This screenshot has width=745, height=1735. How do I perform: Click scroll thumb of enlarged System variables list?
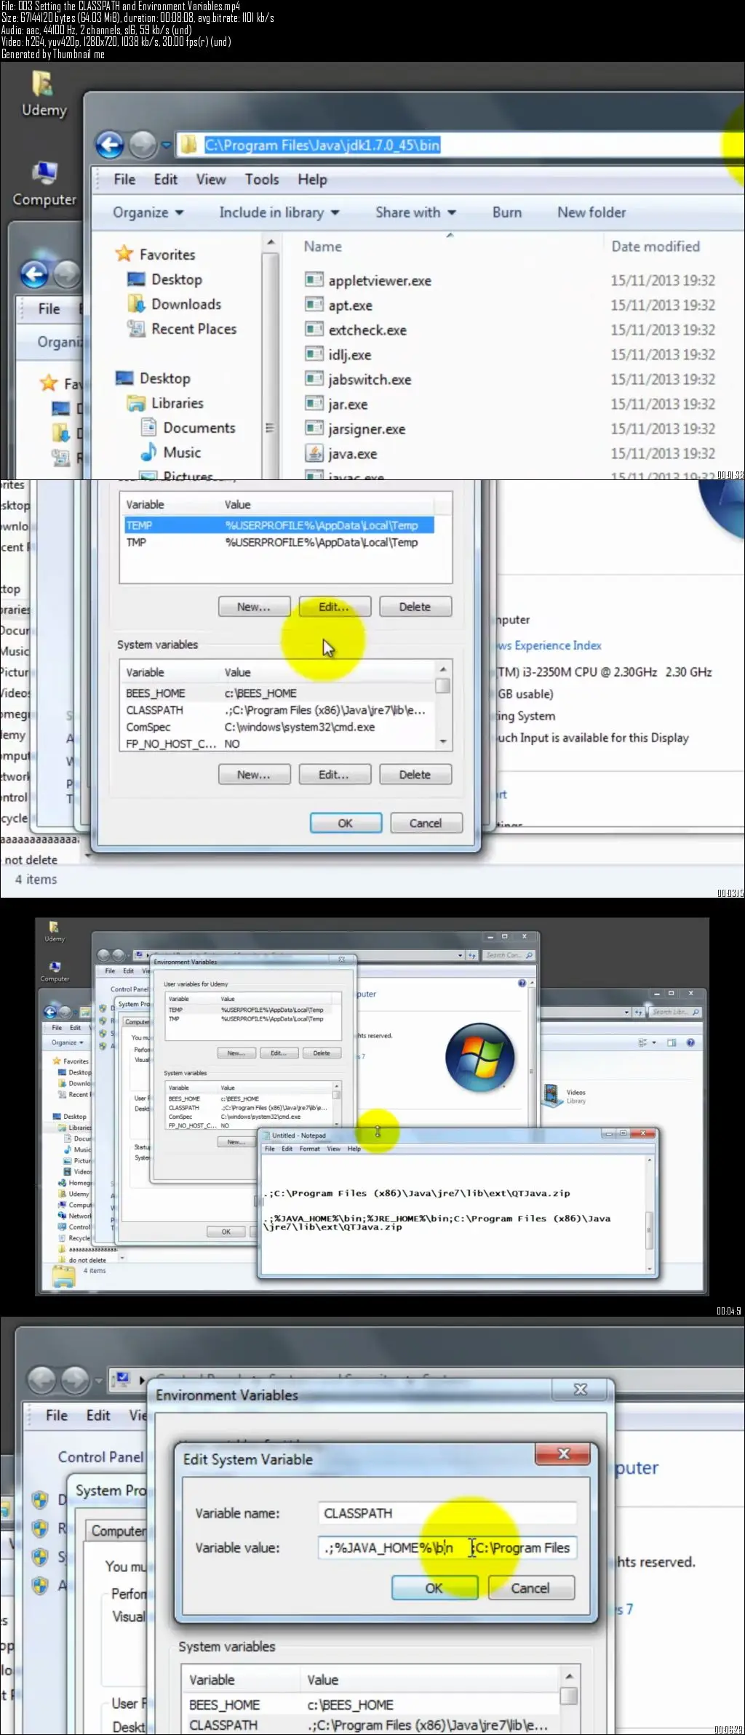442,685
